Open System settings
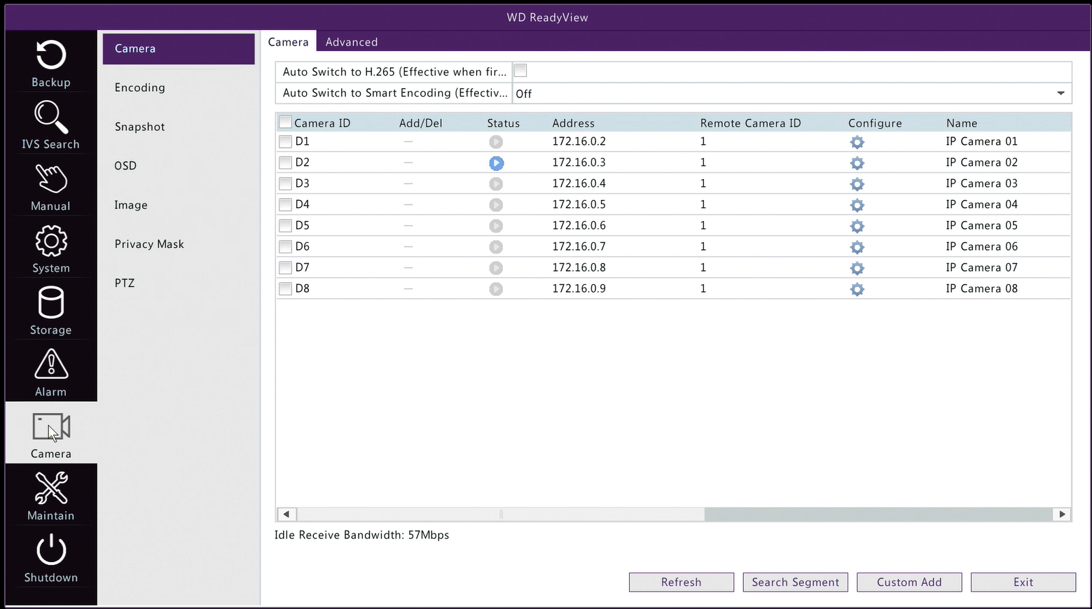 (x=51, y=248)
